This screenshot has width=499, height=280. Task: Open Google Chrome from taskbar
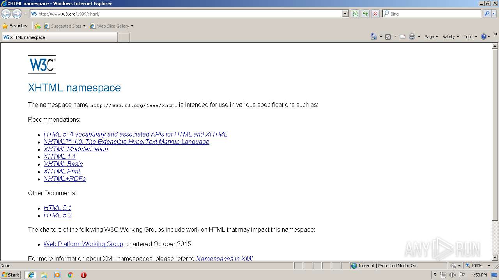point(71,275)
